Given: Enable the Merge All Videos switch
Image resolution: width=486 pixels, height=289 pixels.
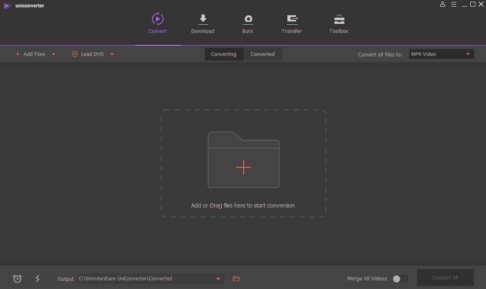Looking at the screenshot, I should [x=399, y=279].
